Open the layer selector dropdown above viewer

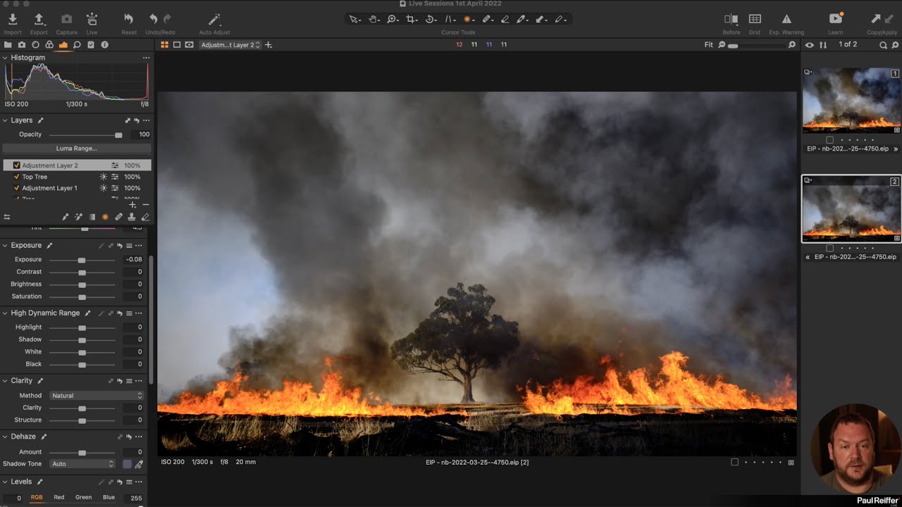tap(230, 45)
